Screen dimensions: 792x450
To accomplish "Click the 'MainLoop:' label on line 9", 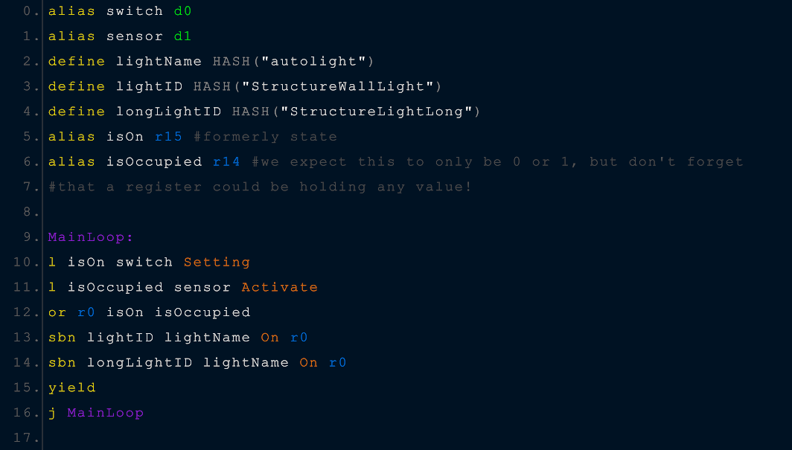I will click(91, 237).
